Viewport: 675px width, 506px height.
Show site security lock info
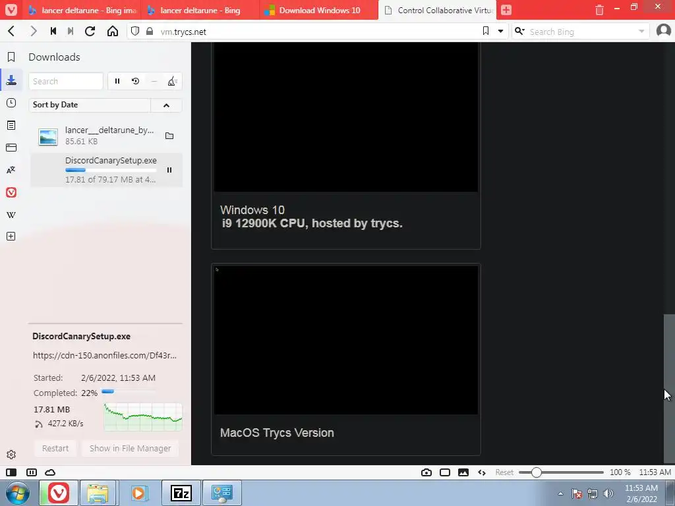click(x=150, y=31)
